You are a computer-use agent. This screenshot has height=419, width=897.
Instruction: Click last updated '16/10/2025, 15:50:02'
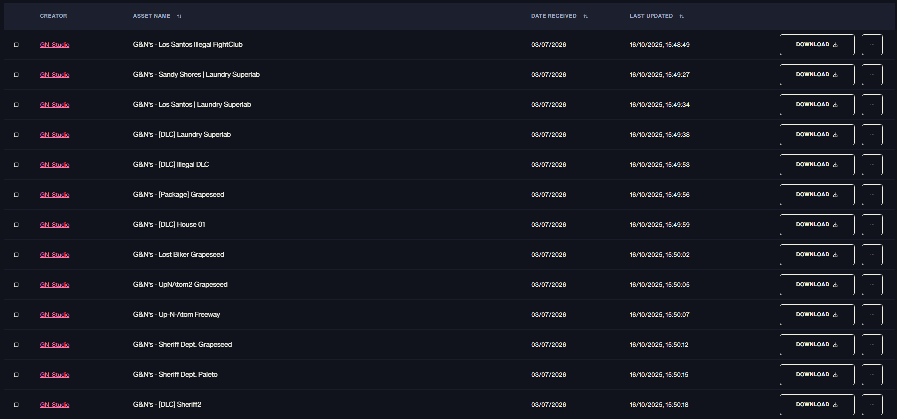pos(659,255)
